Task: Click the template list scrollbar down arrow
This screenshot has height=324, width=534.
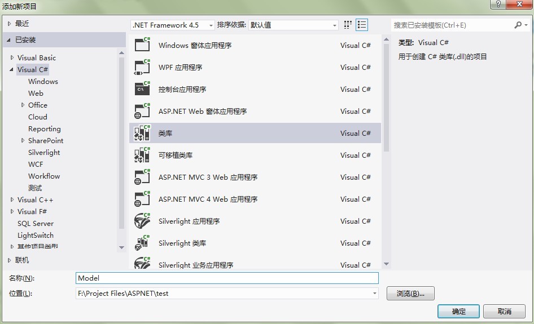Action: pos(386,264)
